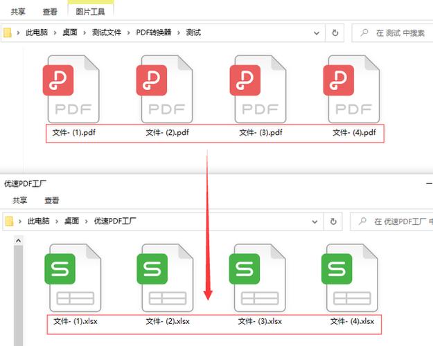Select the 文件- (3).xlsx spreadsheet icon
This screenshot has width=433, height=346.
257,277
